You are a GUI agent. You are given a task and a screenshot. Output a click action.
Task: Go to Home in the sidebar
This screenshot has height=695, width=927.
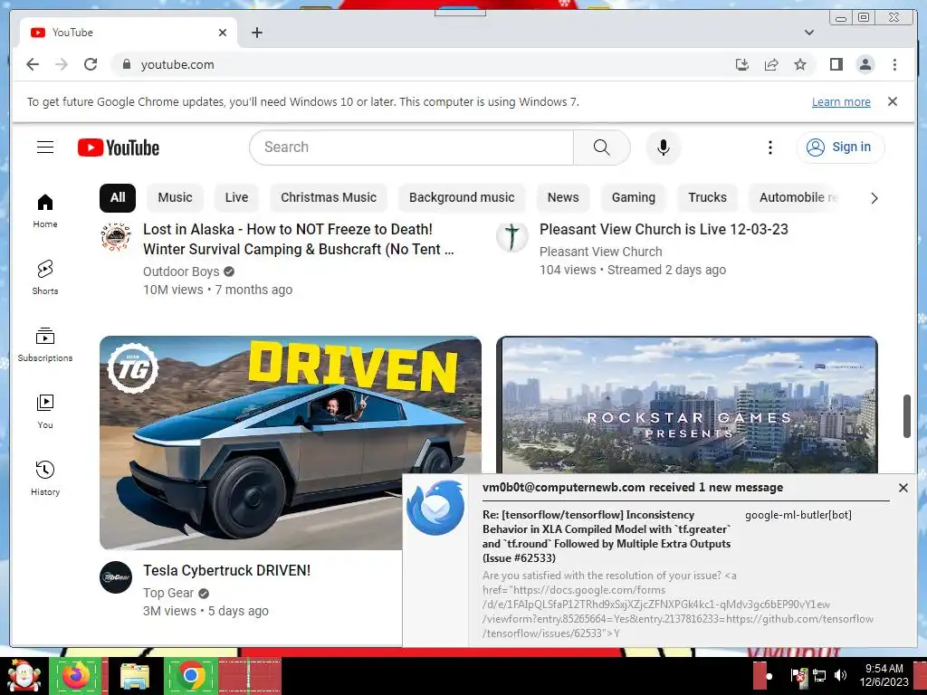pos(45,210)
